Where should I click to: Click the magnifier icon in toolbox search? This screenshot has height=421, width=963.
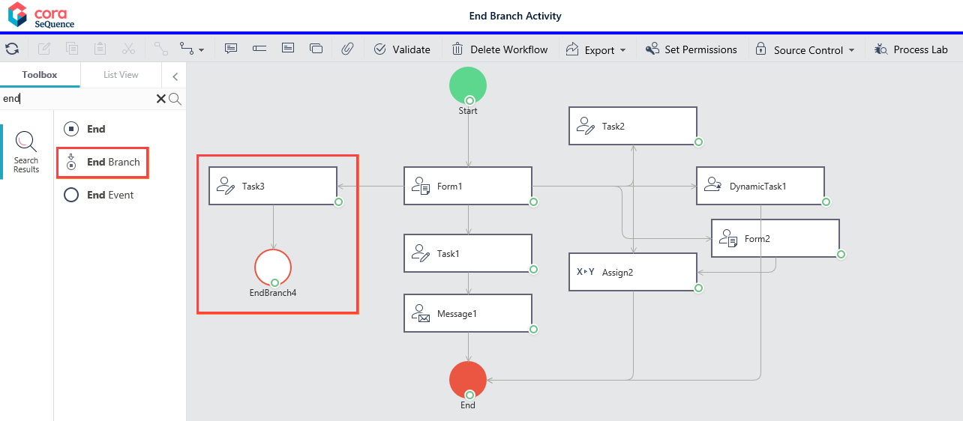point(175,99)
